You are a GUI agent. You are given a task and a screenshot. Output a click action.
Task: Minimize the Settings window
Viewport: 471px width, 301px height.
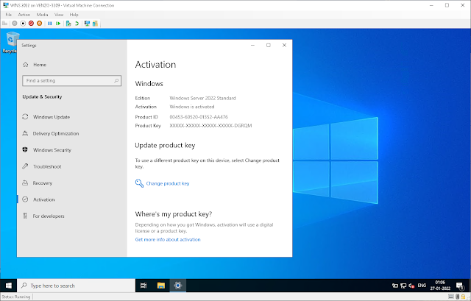tap(252, 45)
